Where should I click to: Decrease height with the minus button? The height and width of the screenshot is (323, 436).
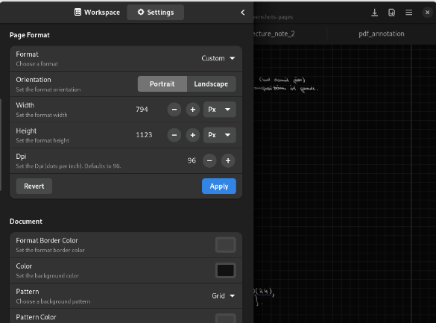click(174, 135)
